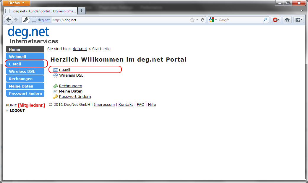Go back with the browser back arrow
Viewport: 308px width, 183px height.
click(x=9, y=20)
